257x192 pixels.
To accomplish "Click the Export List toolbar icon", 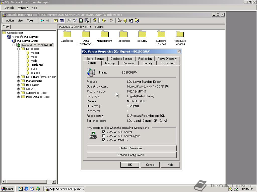I will tap(87, 20).
